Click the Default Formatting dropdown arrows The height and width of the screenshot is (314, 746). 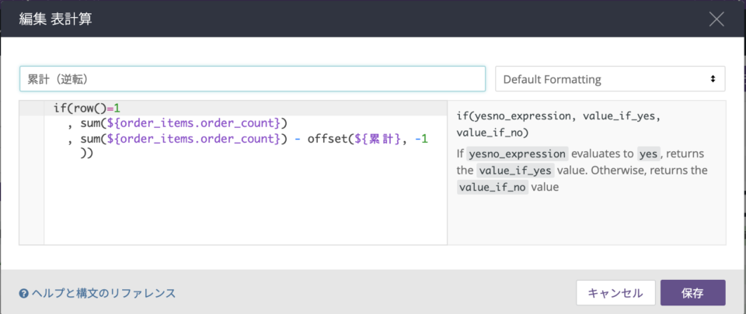point(713,79)
